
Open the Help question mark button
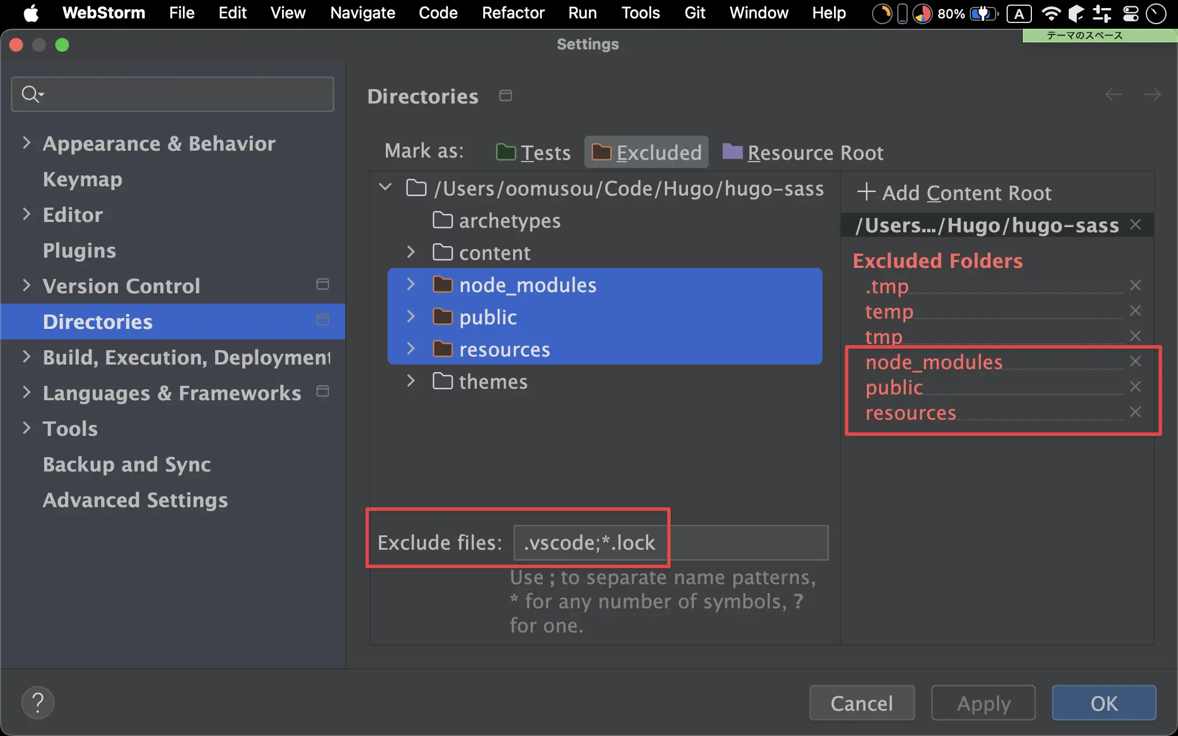click(x=38, y=703)
